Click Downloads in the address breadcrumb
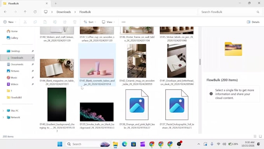The width and height of the screenshot is (264, 149). (64, 12)
